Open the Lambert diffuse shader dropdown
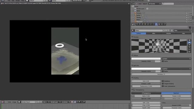The width and height of the screenshot is (194, 109). pos(176,59)
